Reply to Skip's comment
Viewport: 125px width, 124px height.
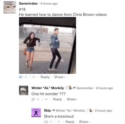(70, 122)
